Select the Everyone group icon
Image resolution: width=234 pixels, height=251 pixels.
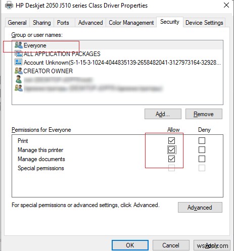pos(19,45)
